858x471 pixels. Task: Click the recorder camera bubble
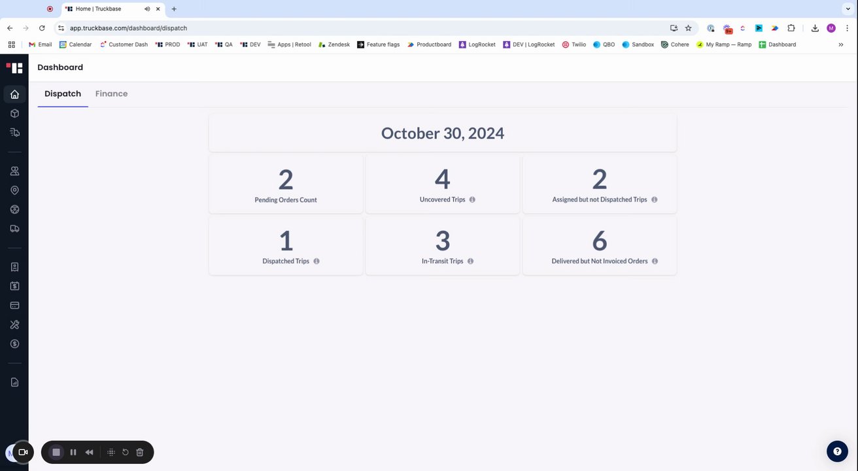click(23, 452)
